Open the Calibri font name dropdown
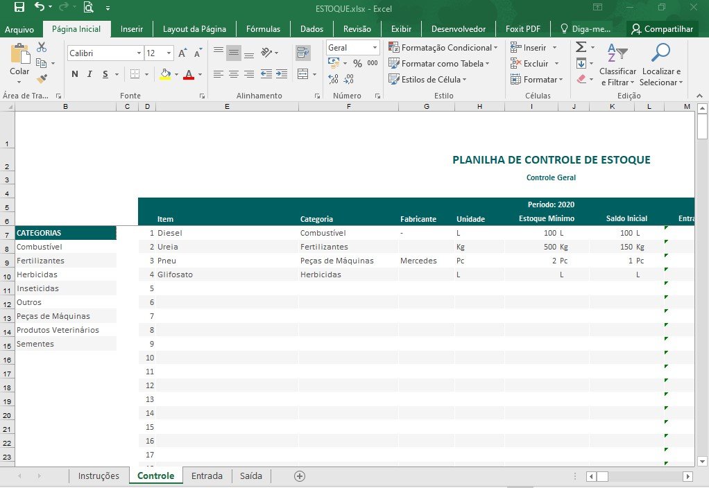This screenshot has width=709, height=488. coord(139,53)
